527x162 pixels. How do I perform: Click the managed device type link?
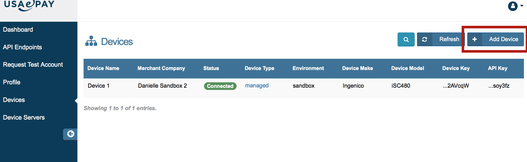[x=257, y=86]
